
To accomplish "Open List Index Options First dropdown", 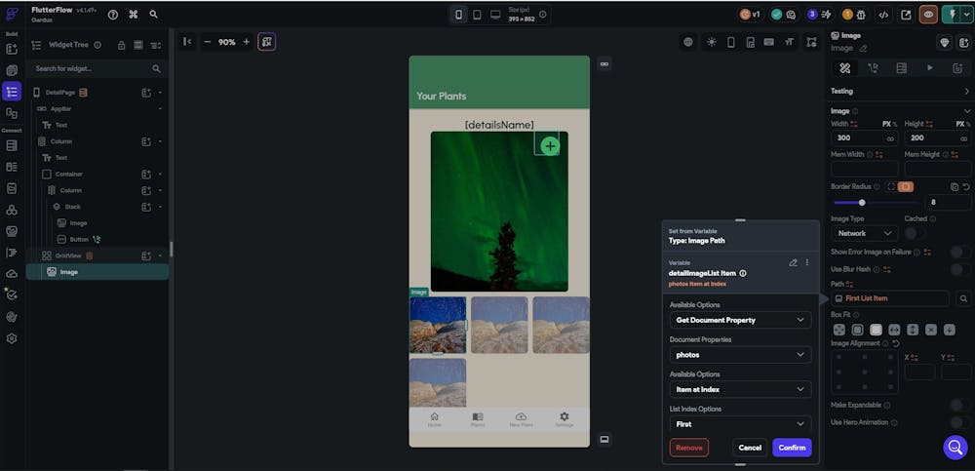I will pyautogui.click(x=740, y=424).
